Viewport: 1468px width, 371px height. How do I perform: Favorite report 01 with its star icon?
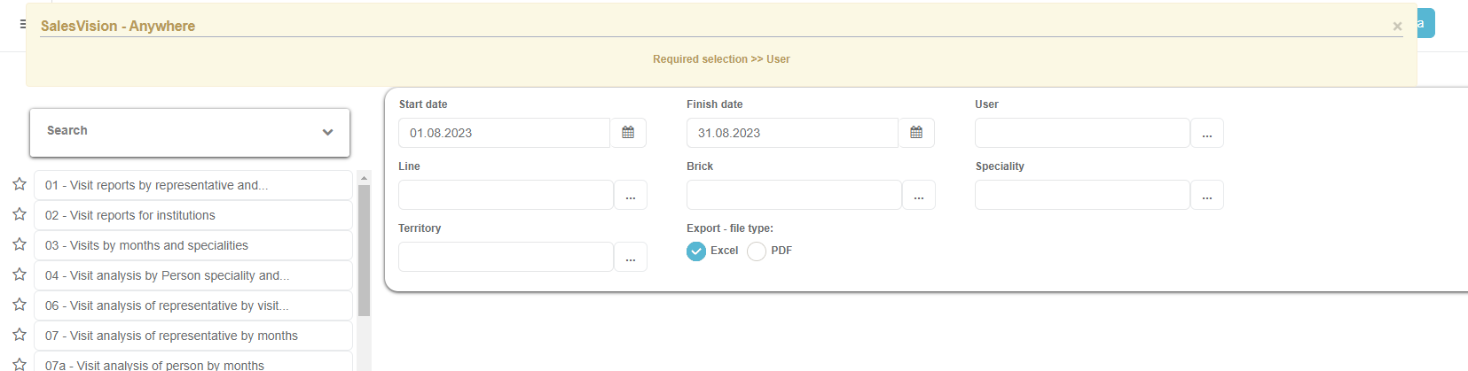tap(20, 184)
